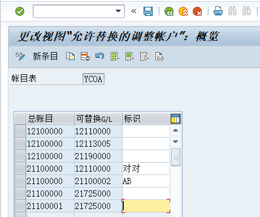Select row with 标识 对对
Screen dimensions: 260x217
[20, 169]
